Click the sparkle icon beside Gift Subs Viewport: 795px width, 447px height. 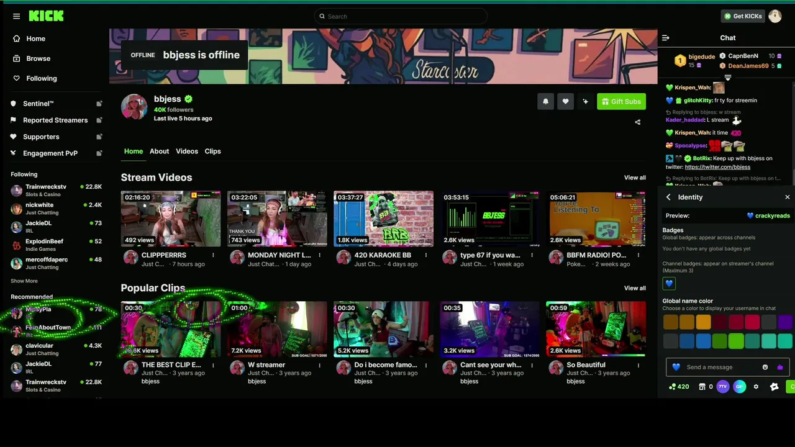(x=585, y=101)
